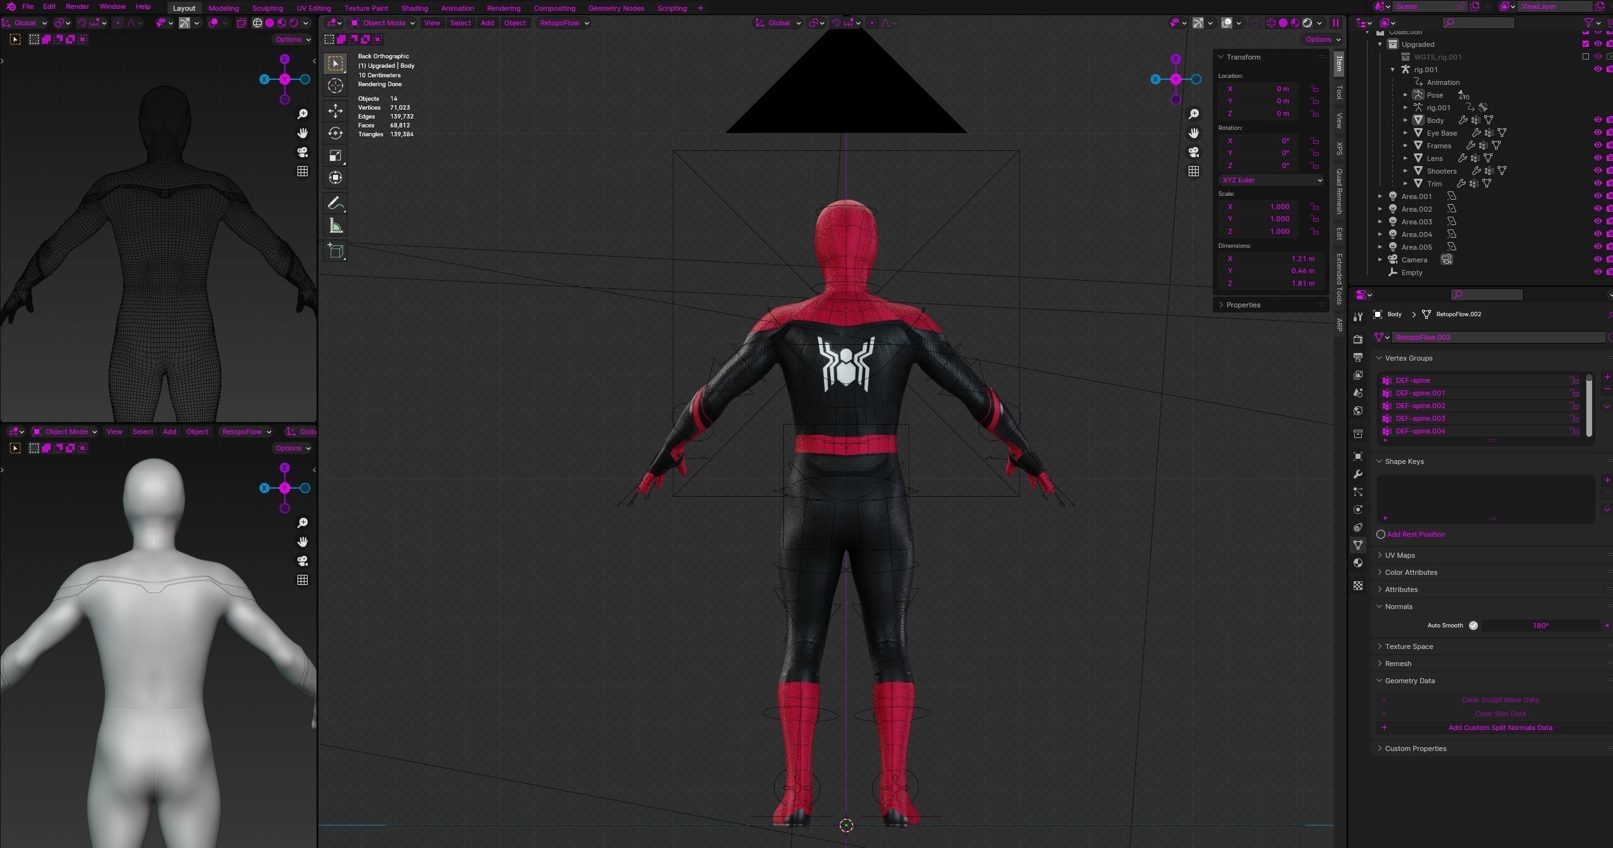1613x848 pixels.
Task: Expand Area.001 in the outliner
Action: [1380, 196]
